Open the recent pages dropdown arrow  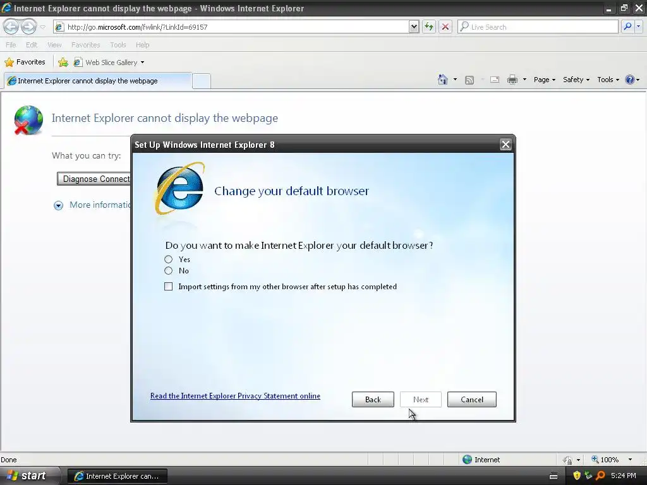pyautogui.click(x=42, y=27)
